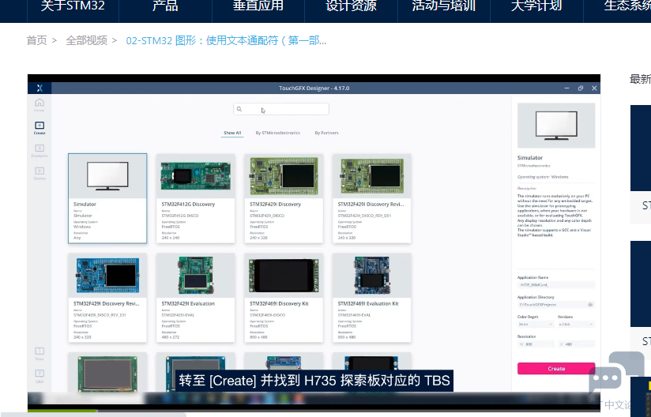The height and width of the screenshot is (417, 651).
Task: Go to 首页 breadcrumb link
Action: tap(37, 40)
